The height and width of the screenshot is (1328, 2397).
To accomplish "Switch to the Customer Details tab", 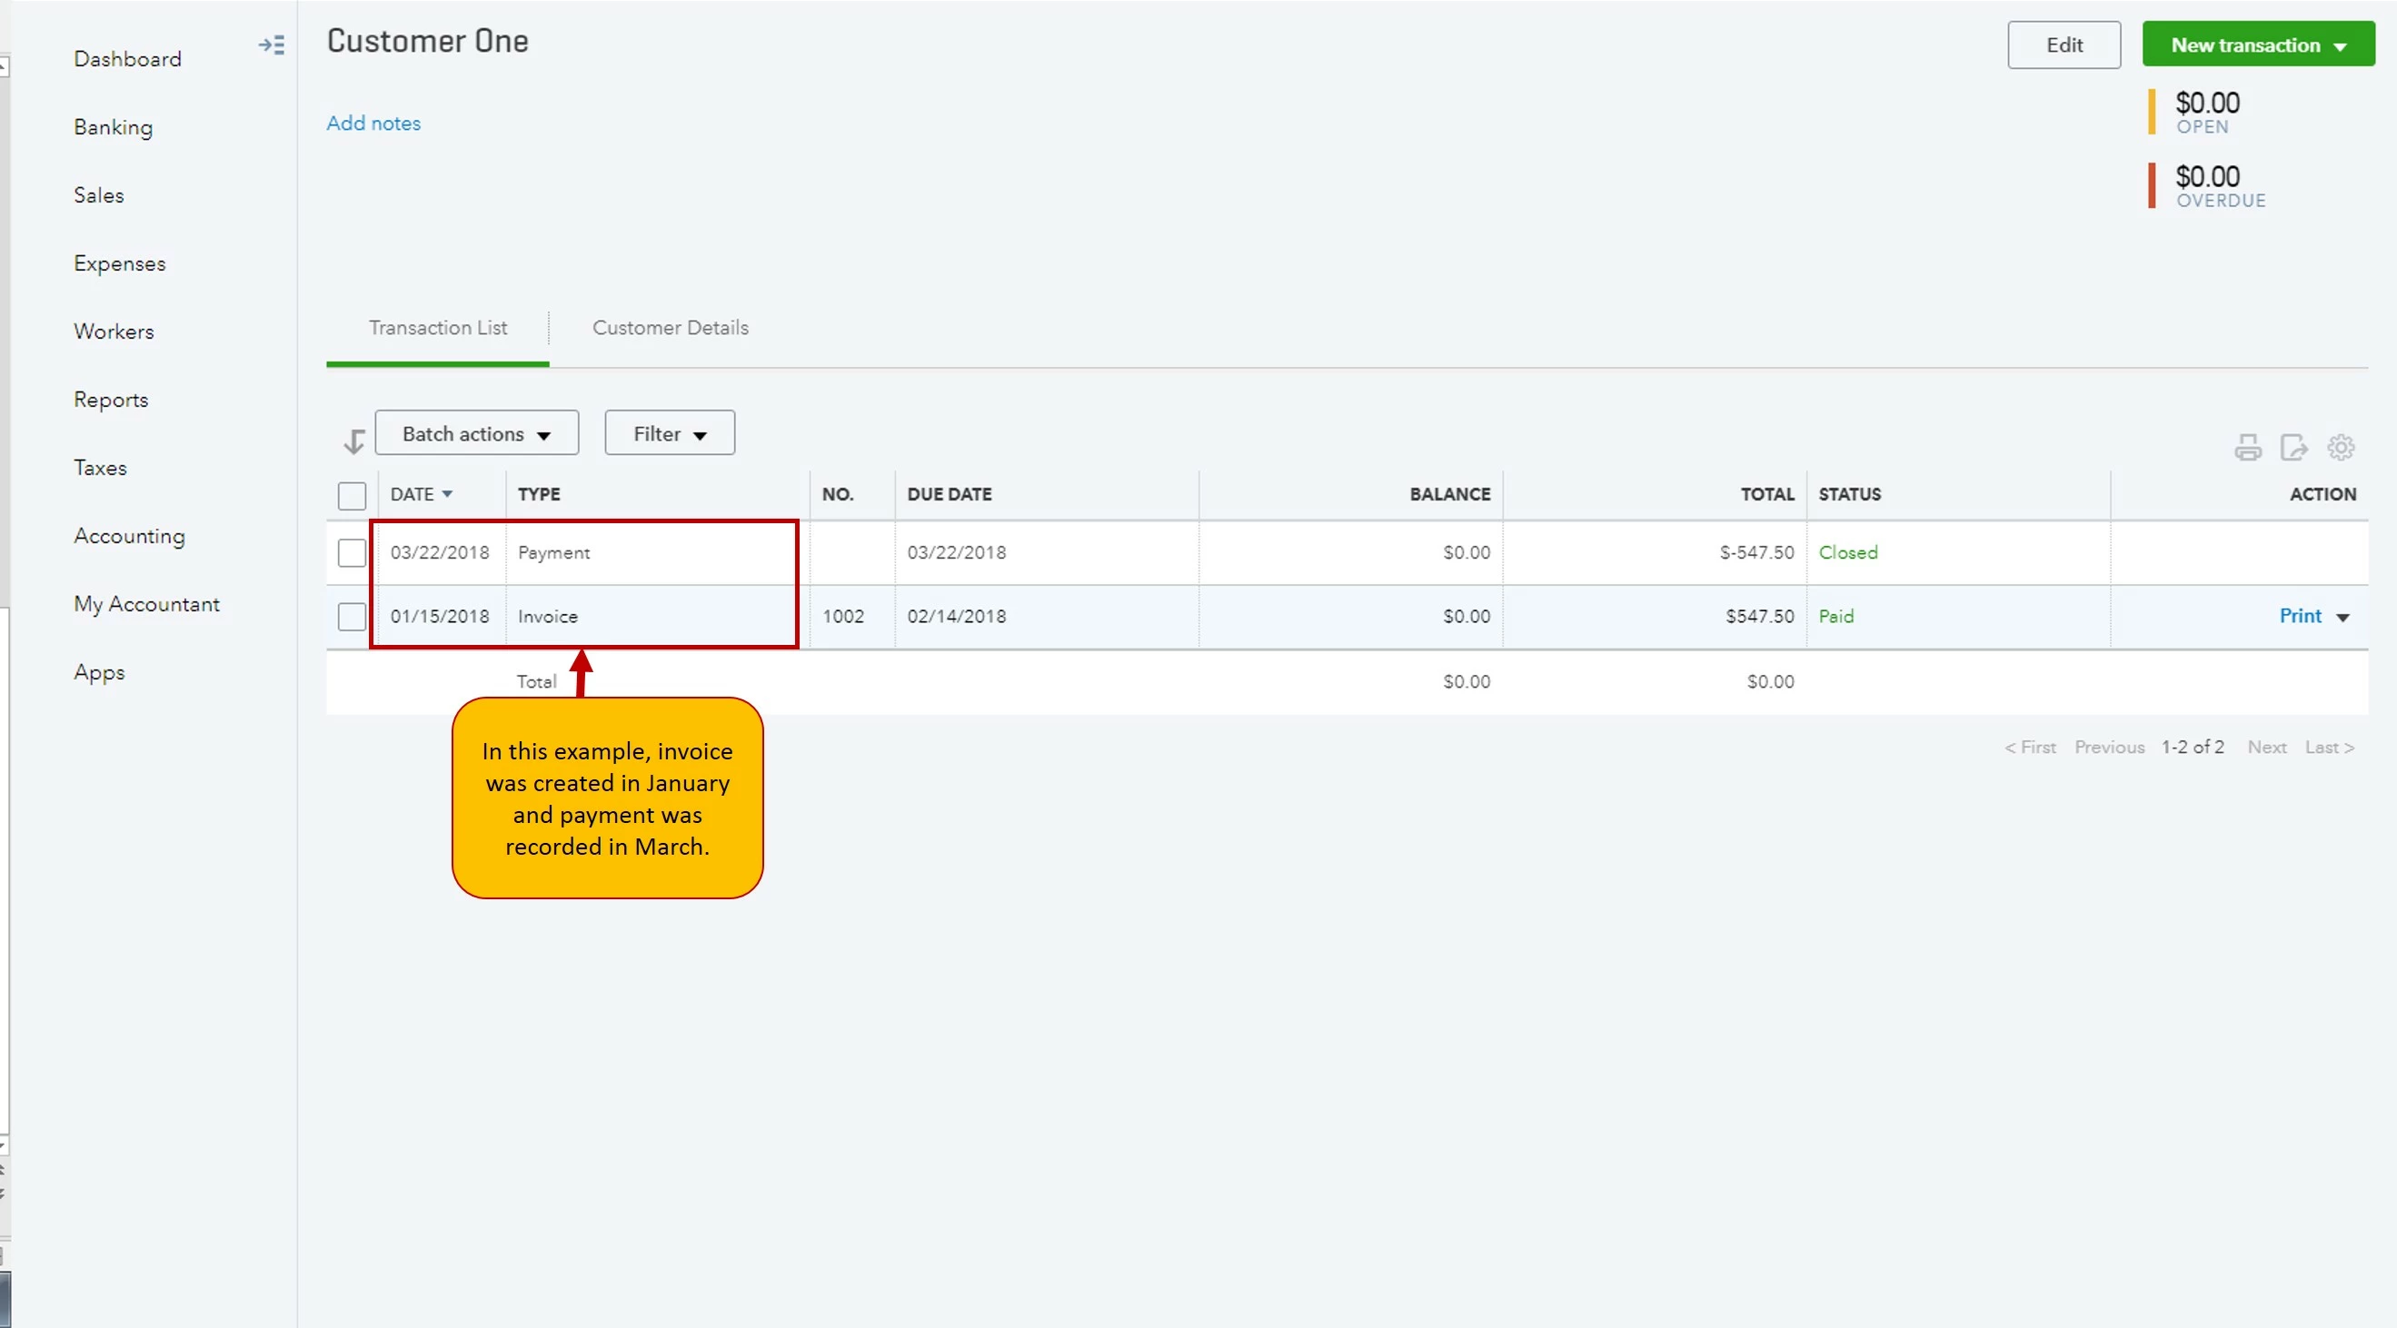I will (x=671, y=327).
